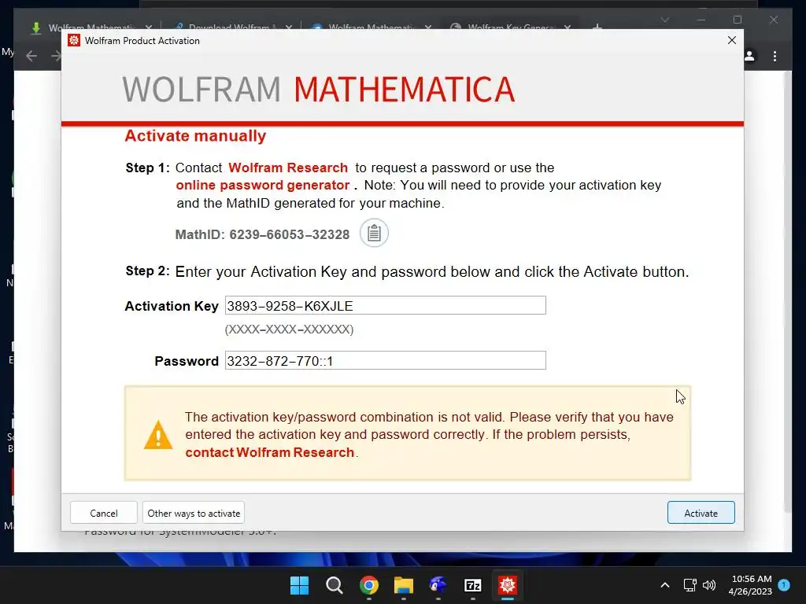Select Wolfram Mathematica taskbar icon
This screenshot has height=604, width=806.
point(508,585)
